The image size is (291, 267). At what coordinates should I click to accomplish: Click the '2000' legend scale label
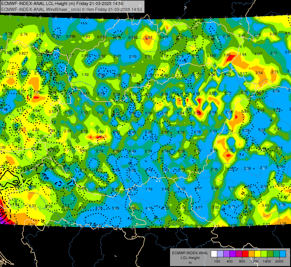[279, 261]
